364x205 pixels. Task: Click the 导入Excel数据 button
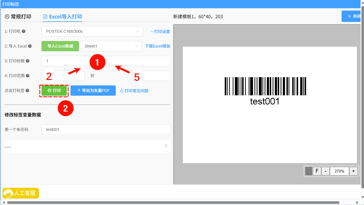(60, 46)
